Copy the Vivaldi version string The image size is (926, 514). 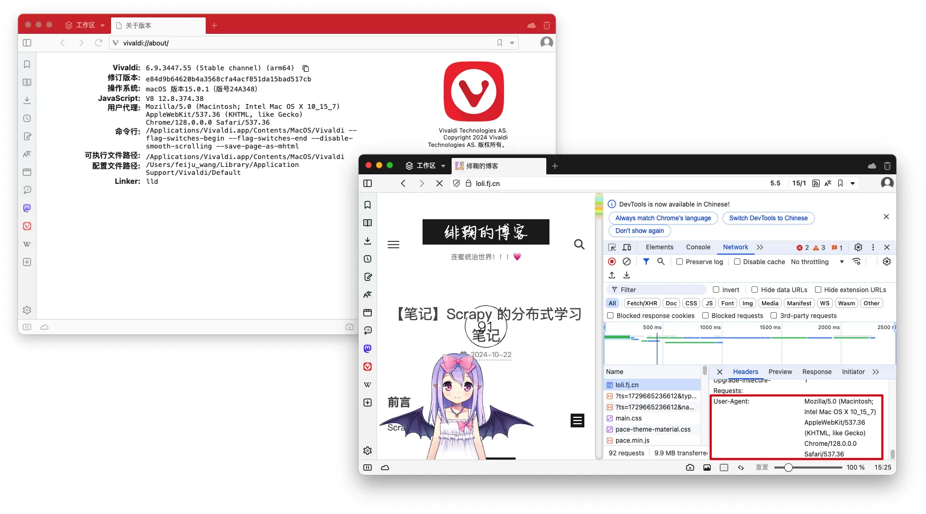tap(306, 68)
